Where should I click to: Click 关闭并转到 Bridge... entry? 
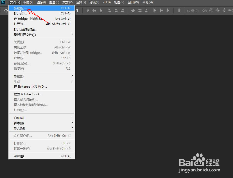tap(42, 53)
